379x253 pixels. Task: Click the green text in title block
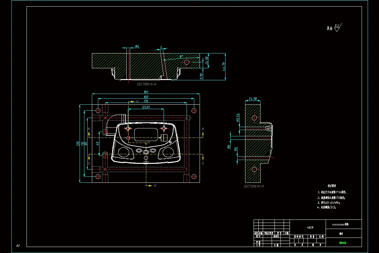click(x=342, y=243)
